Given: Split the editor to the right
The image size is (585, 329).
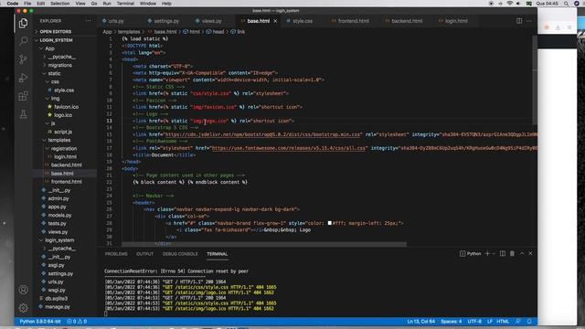Looking at the screenshot, I should point(519,21).
